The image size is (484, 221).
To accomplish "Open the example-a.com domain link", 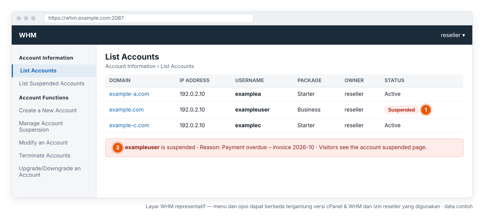I will [x=129, y=94].
